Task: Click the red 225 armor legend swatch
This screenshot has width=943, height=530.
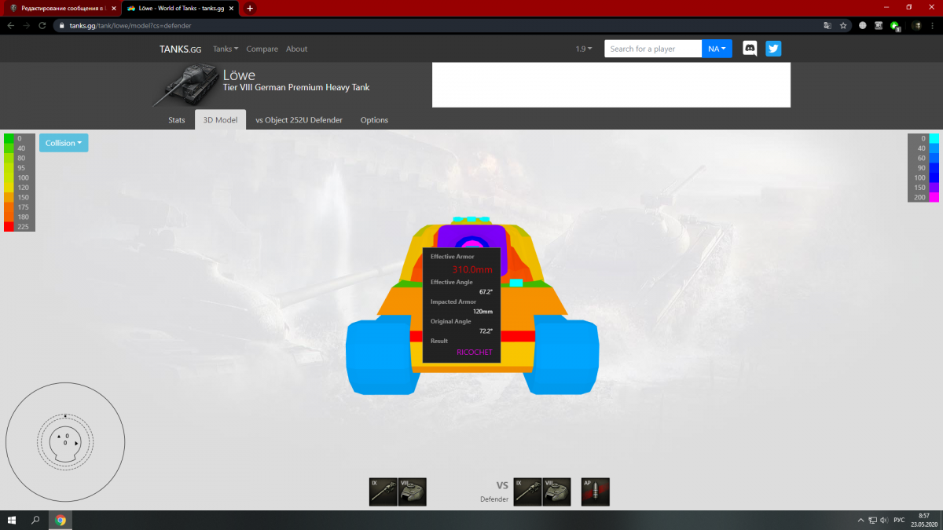Action: coord(9,226)
